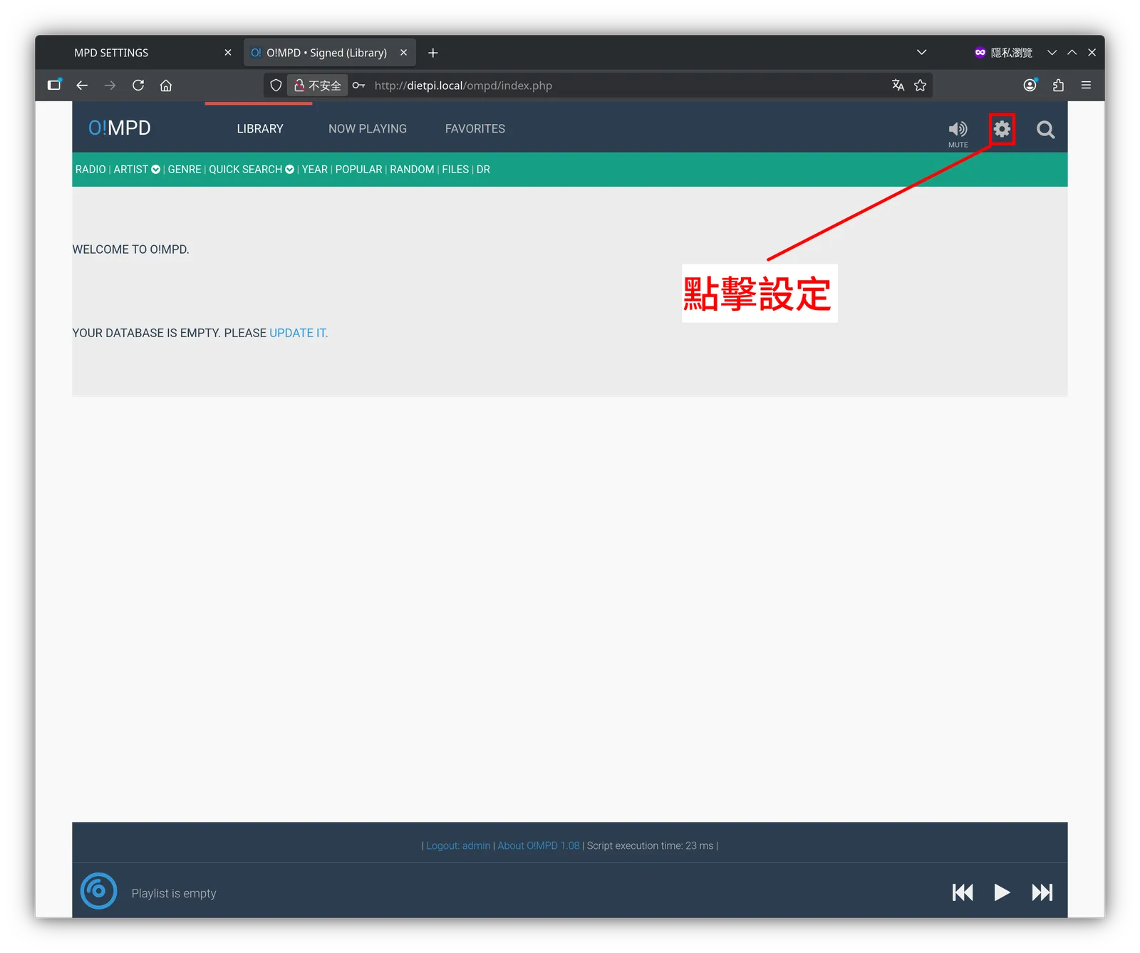Switch to the NOW PLAYING tab
Image resolution: width=1140 pixels, height=953 pixels.
point(368,129)
